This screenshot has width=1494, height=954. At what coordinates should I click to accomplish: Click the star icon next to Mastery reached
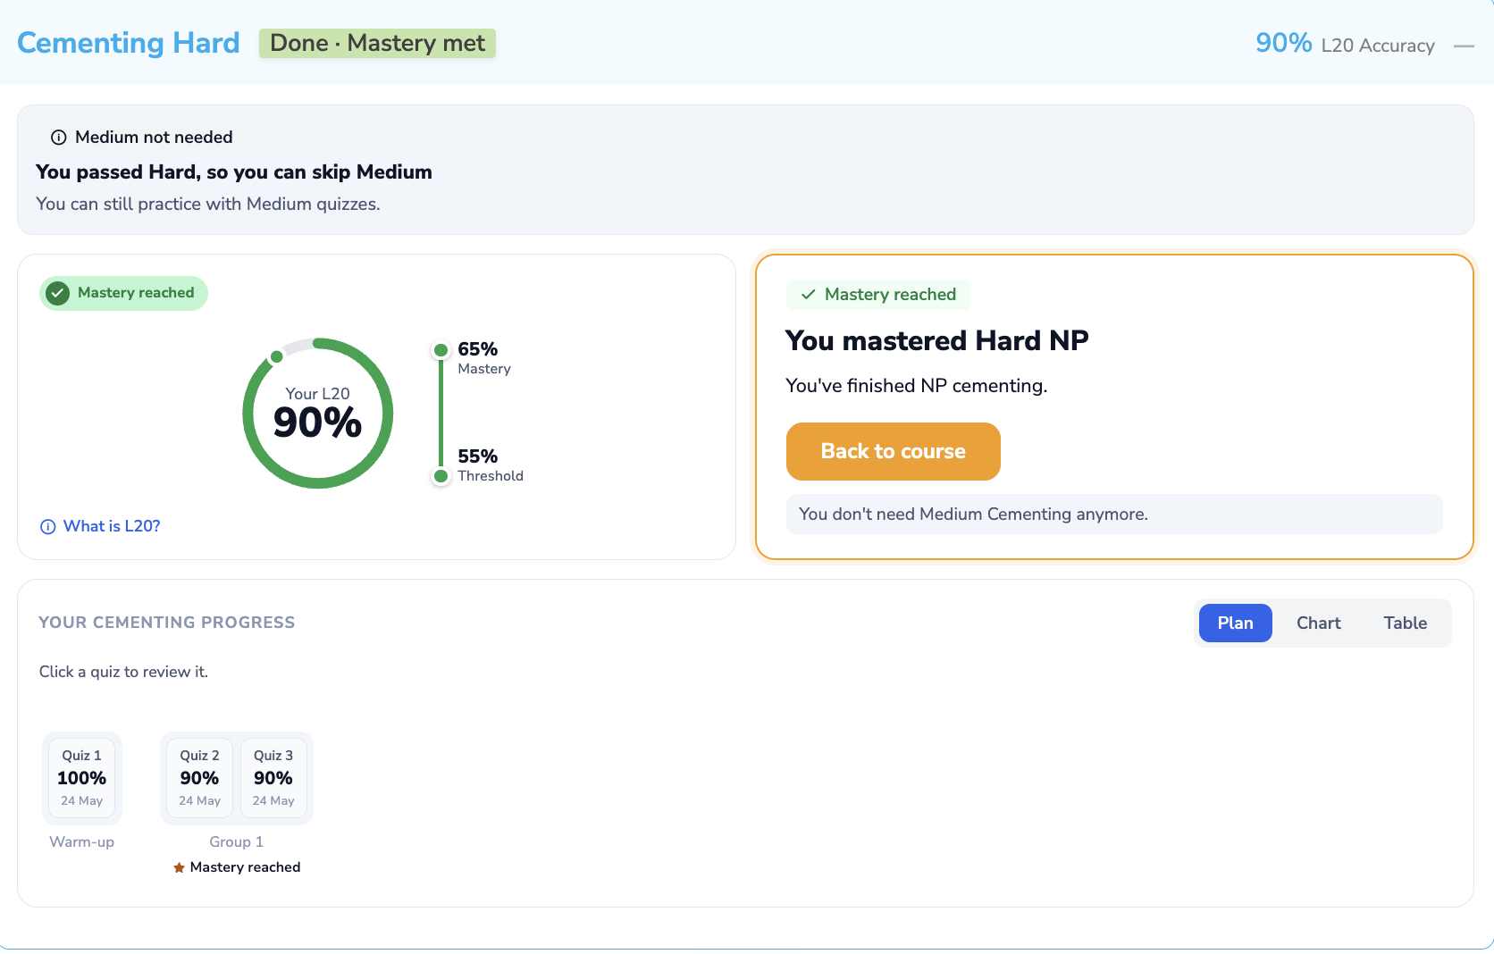click(179, 867)
